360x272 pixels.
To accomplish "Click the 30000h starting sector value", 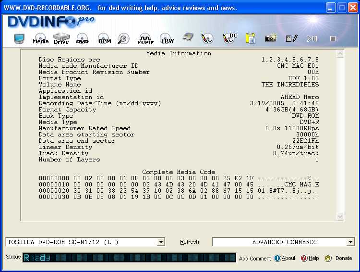I will click(x=307, y=134).
